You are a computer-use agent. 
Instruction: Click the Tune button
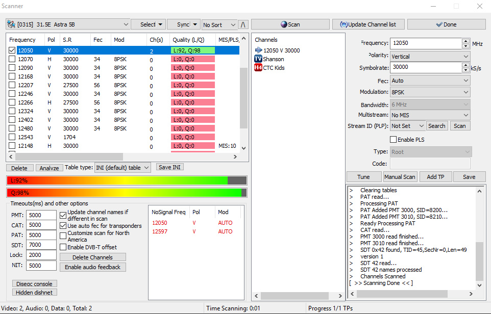(364, 177)
